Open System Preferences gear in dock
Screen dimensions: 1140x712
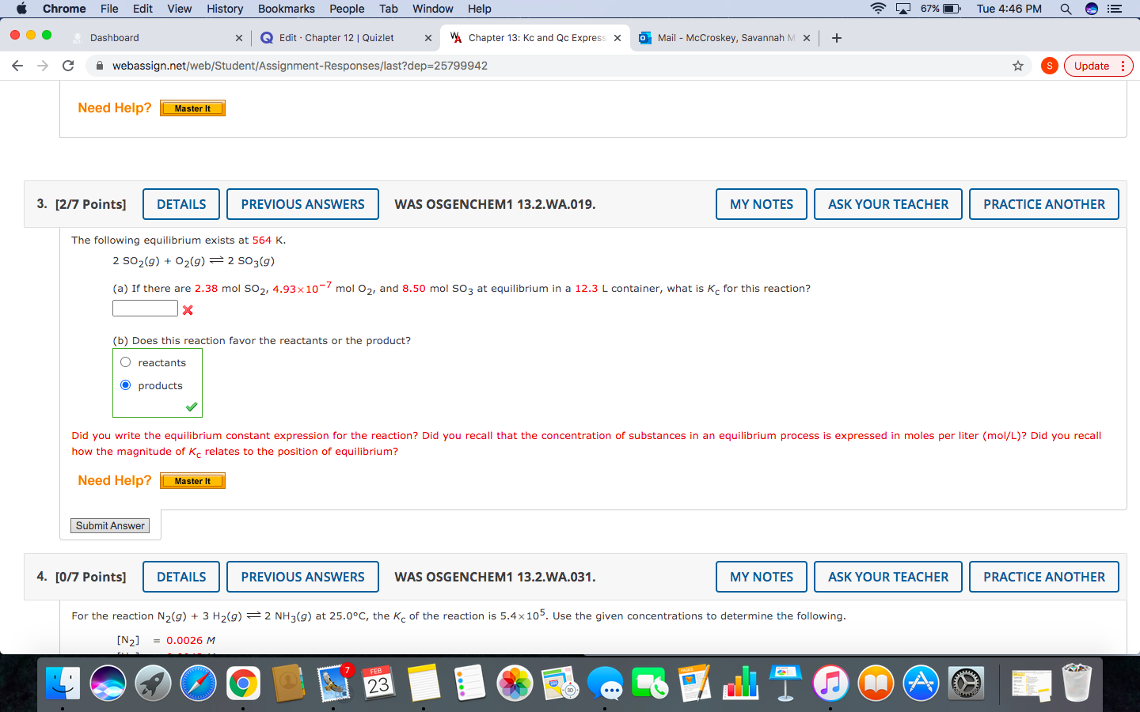(966, 683)
